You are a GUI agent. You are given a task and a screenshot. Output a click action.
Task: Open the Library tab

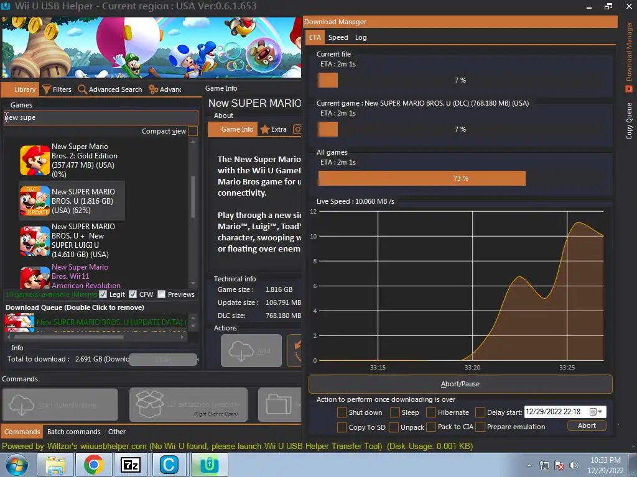point(21,89)
